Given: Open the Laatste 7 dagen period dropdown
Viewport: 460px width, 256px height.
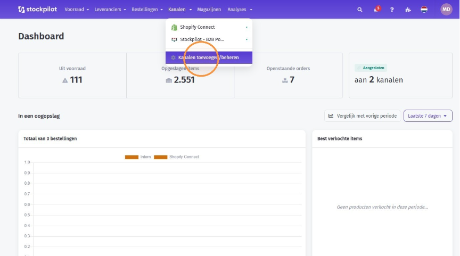Looking at the screenshot, I should pos(428,116).
